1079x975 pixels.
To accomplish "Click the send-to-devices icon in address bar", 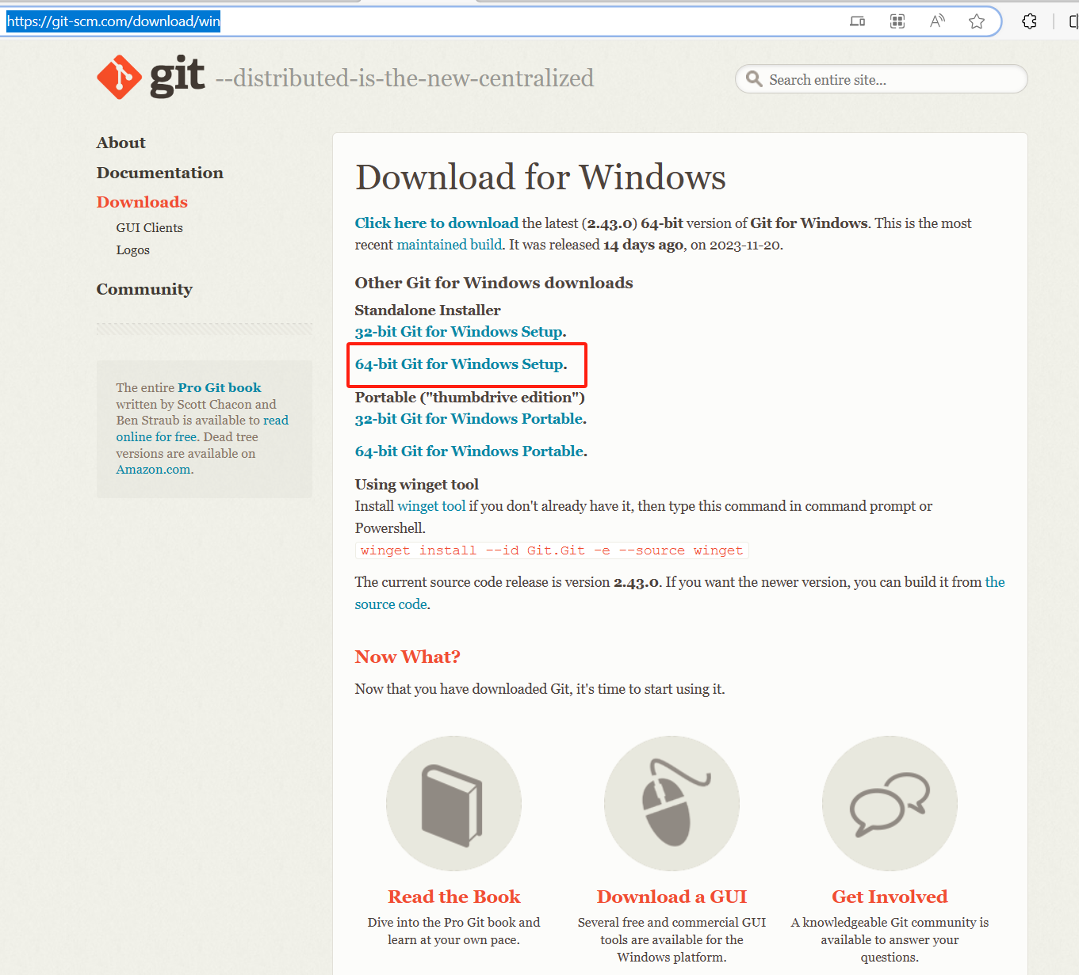I will 858,21.
